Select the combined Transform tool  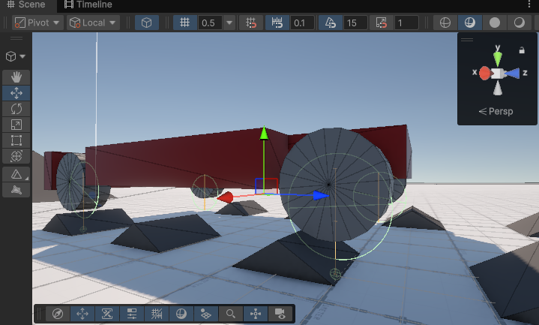16,156
